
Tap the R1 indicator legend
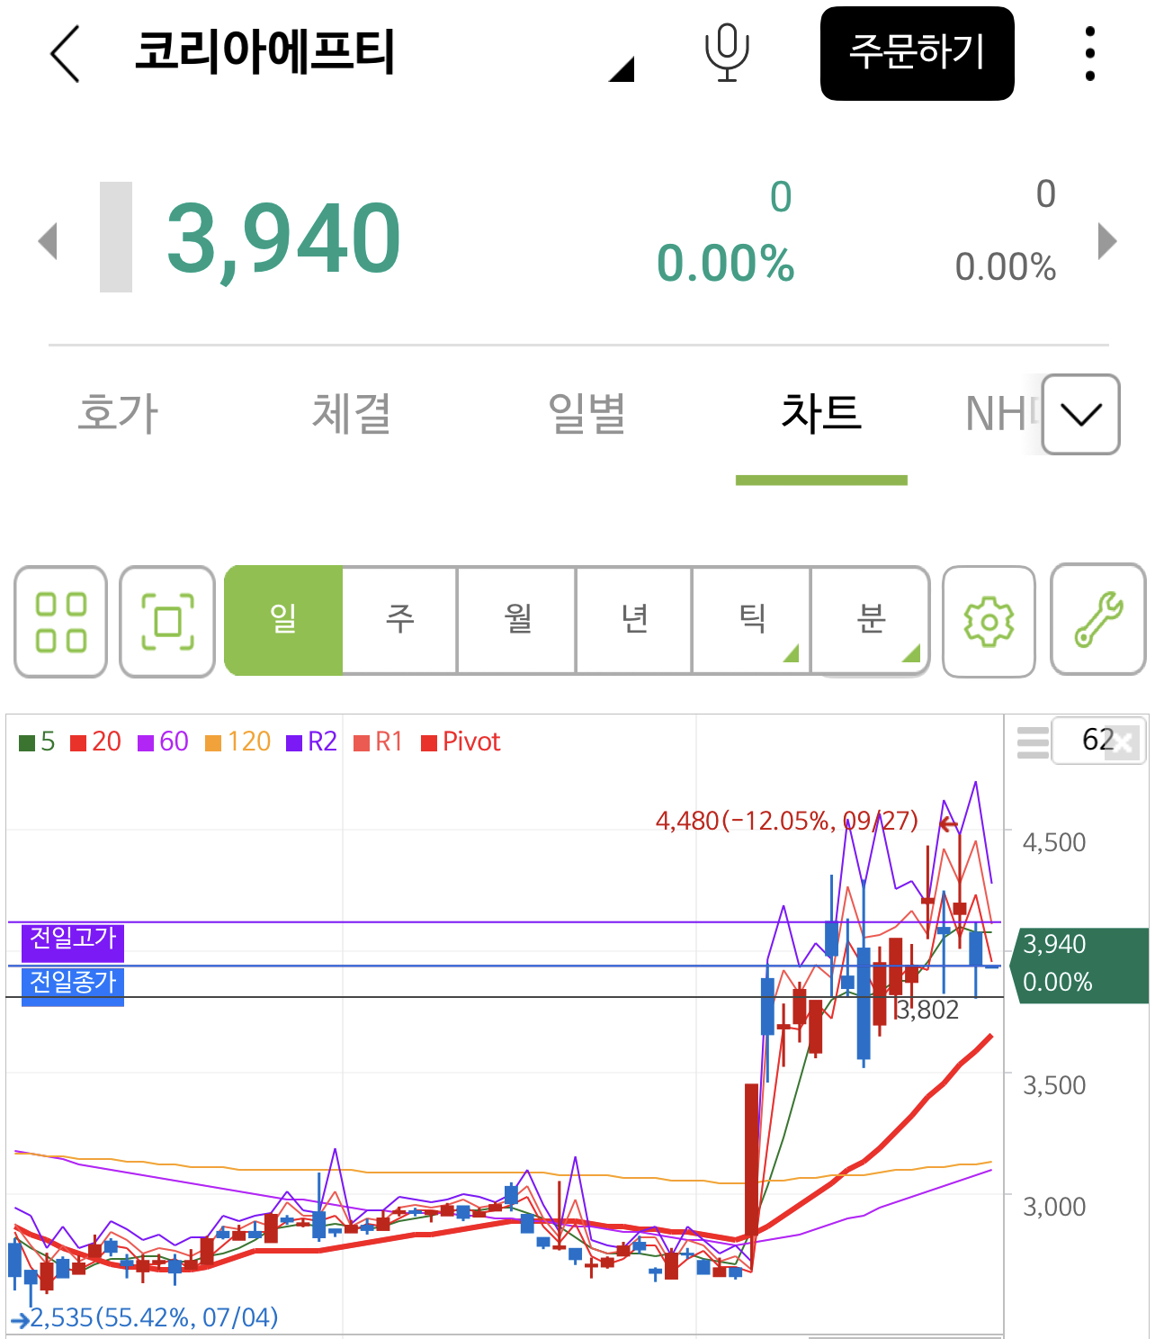pyautogui.click(x=378, y=741)
